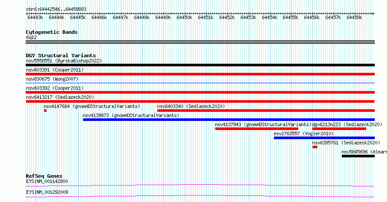Open variant dgv6213n223 (Sedlazeck2020) label
The image size is (387, 202).
(347, 124)
